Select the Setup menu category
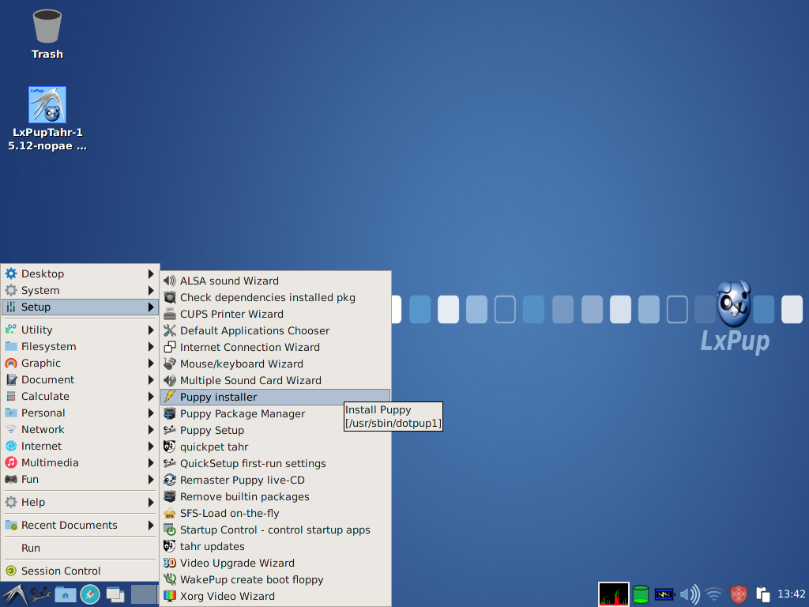 pos(80,307)
